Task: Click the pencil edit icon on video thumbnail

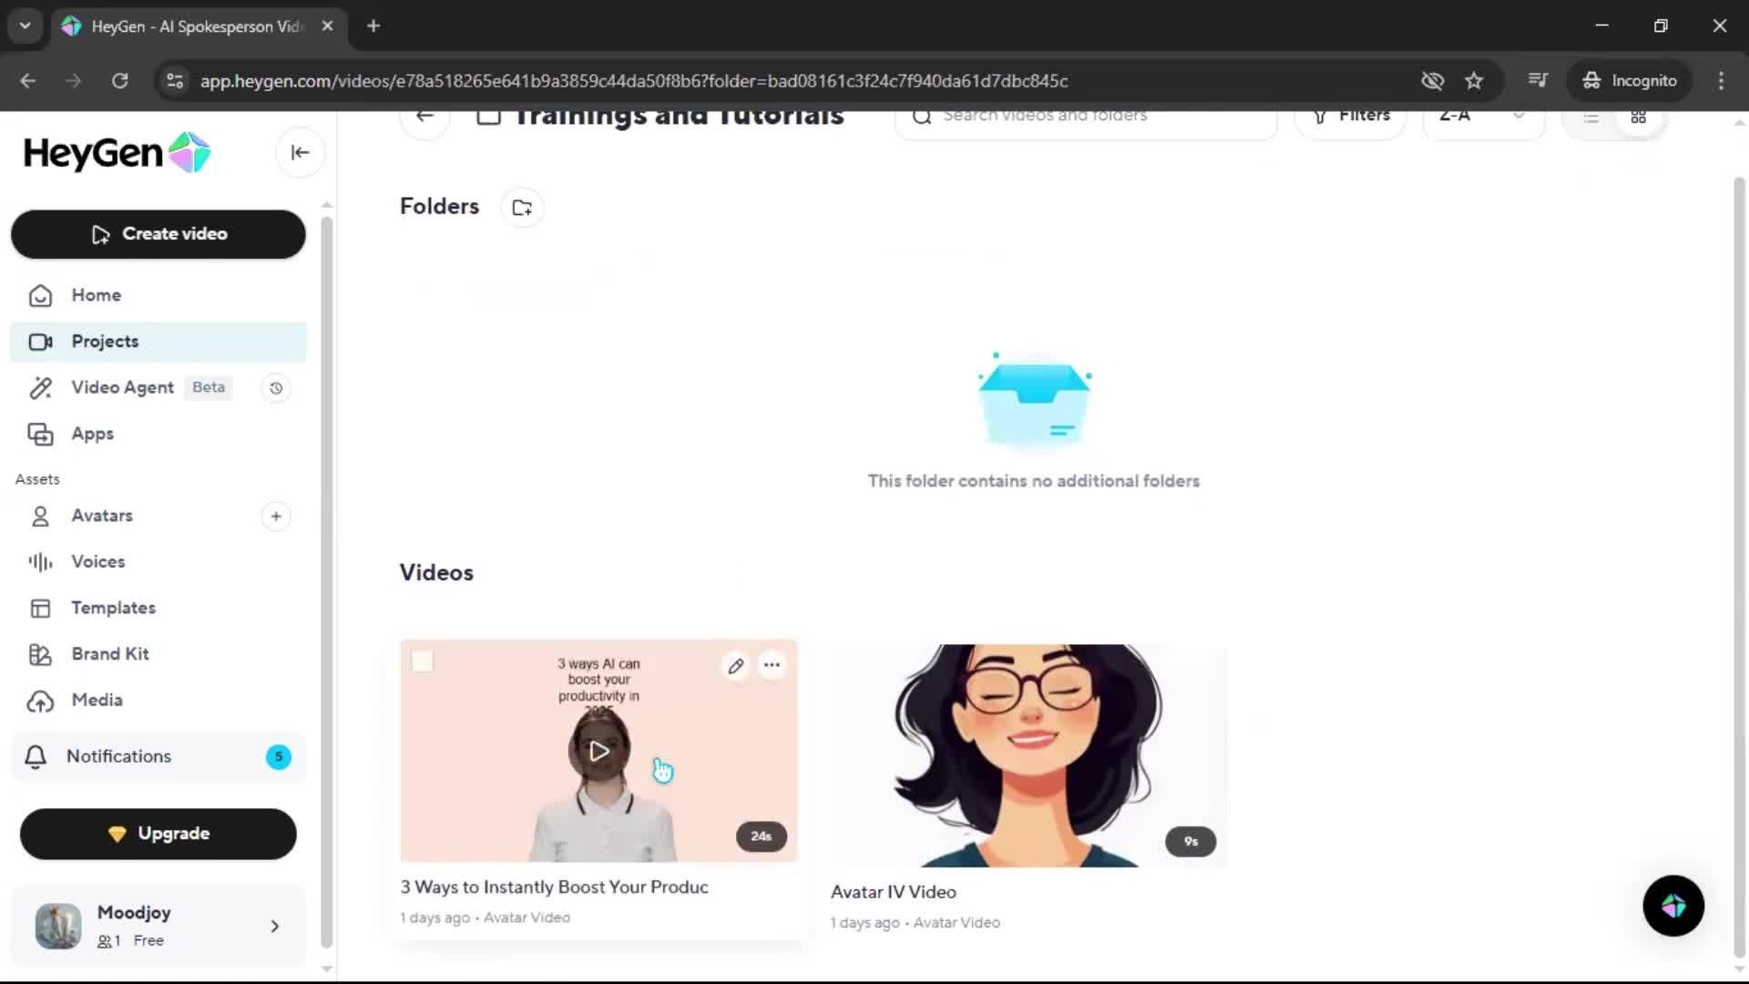Action: click(736, 666)
